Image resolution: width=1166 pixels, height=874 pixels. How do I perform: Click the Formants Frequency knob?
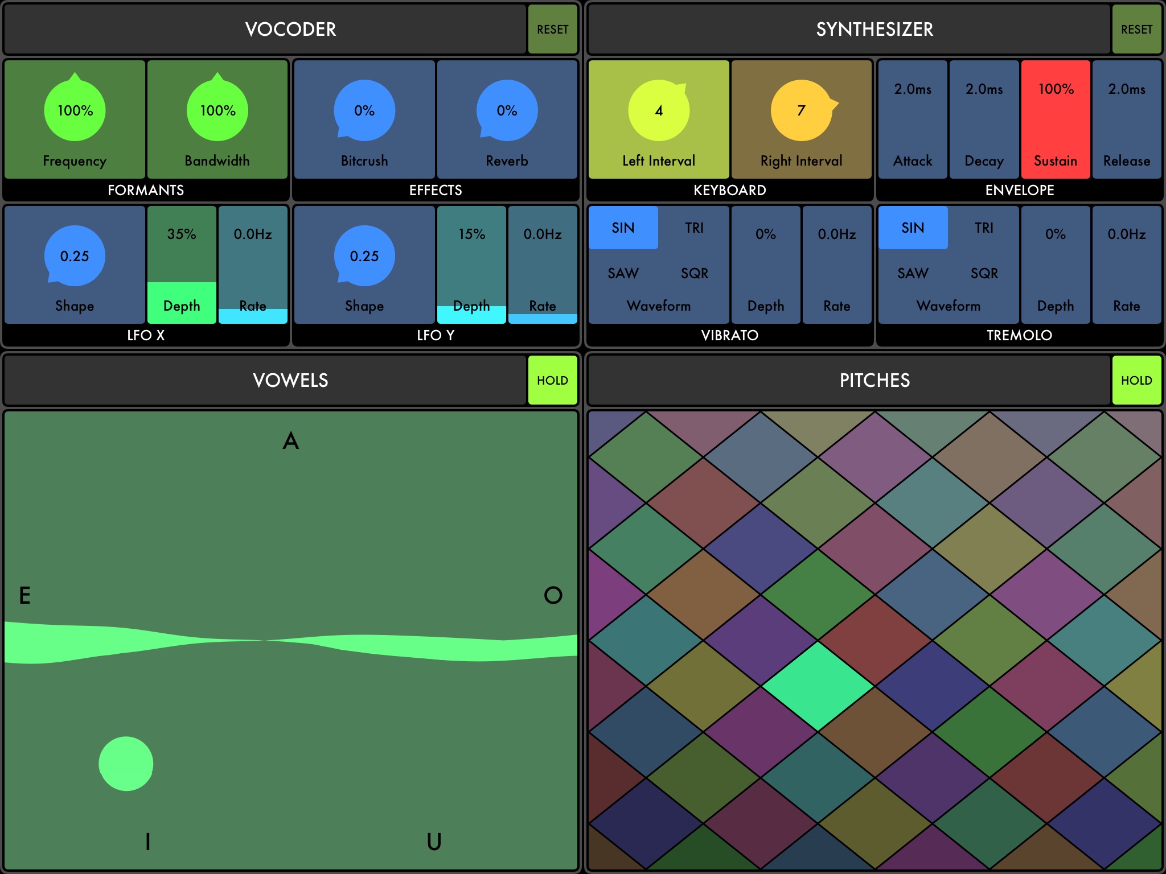[75, 110]
